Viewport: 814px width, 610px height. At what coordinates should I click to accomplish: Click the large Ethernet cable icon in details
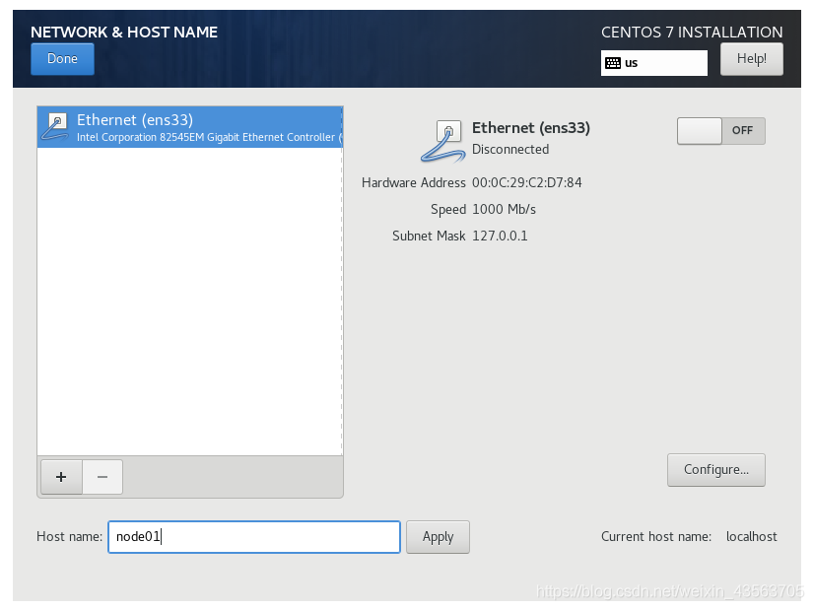click(442, 142)
